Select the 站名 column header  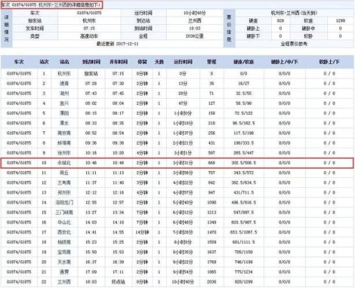(x=65, y=62)
